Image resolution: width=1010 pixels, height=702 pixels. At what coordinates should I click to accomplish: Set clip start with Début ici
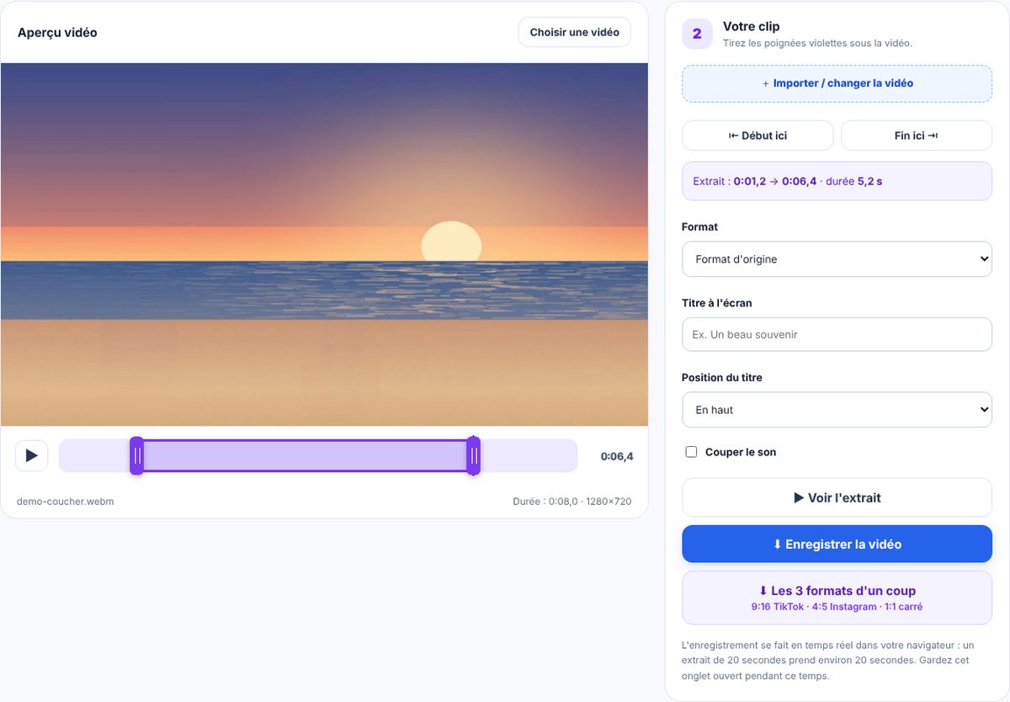tap(757, 136)
